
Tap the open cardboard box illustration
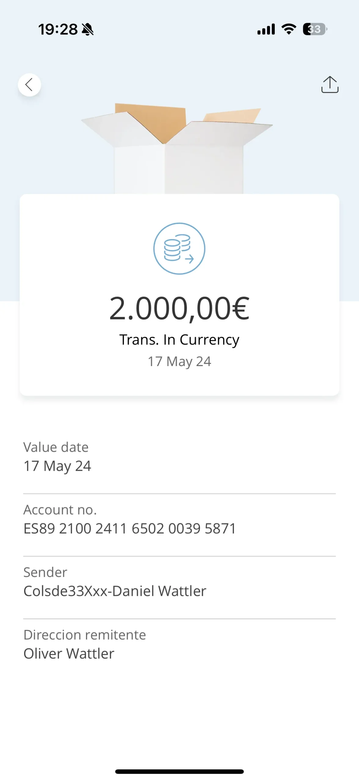(x=177, y=148)
